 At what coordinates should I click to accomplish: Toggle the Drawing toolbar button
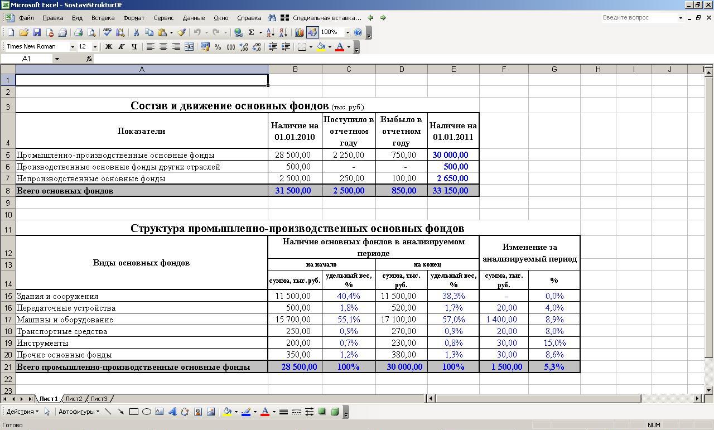tap(312, 33)
